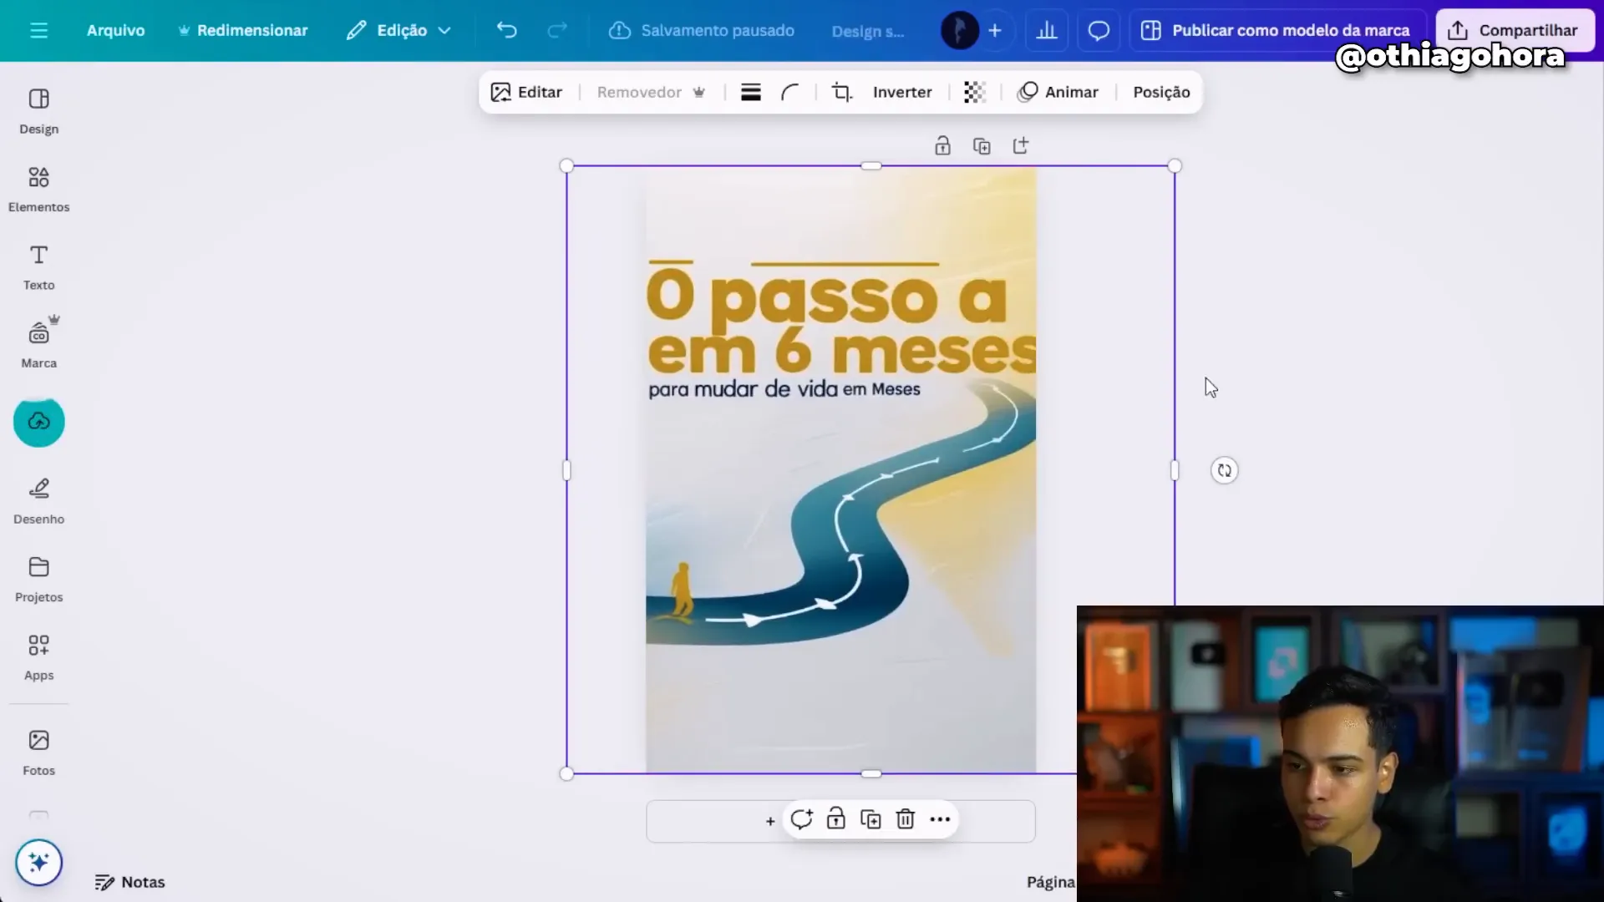The width and height of the screenshot is (1604, 902).
Task: Open the border style lines icon
Action: (751, 92)
